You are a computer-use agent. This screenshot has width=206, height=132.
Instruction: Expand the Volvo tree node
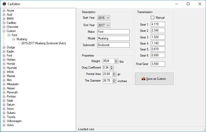4,125
